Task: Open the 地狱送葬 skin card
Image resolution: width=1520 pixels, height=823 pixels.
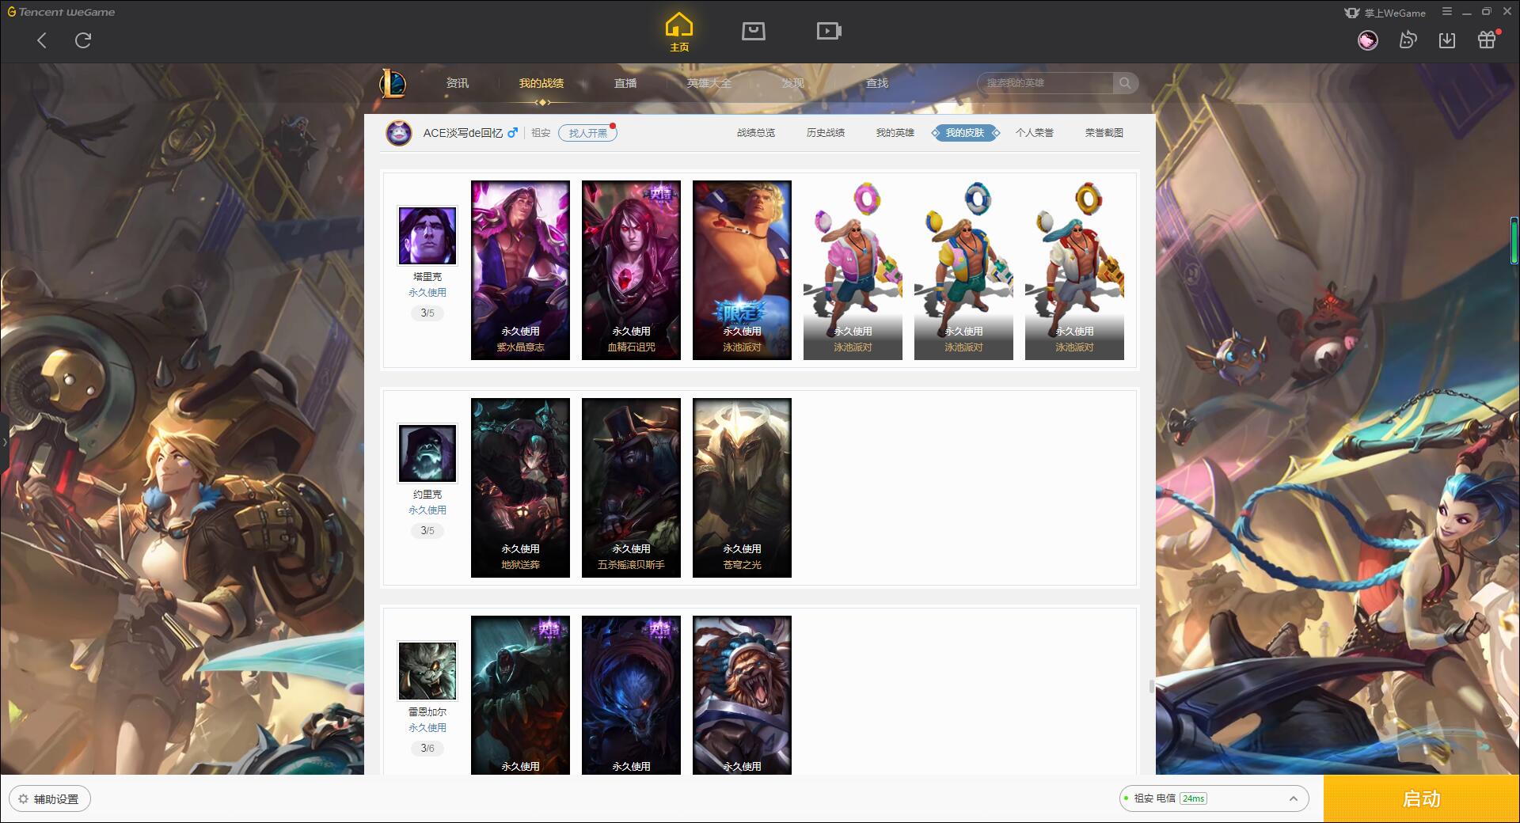Action: coord(520,487)
